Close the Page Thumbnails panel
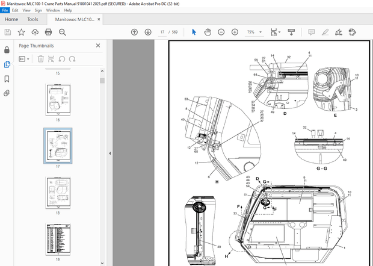 coord(98,45)
